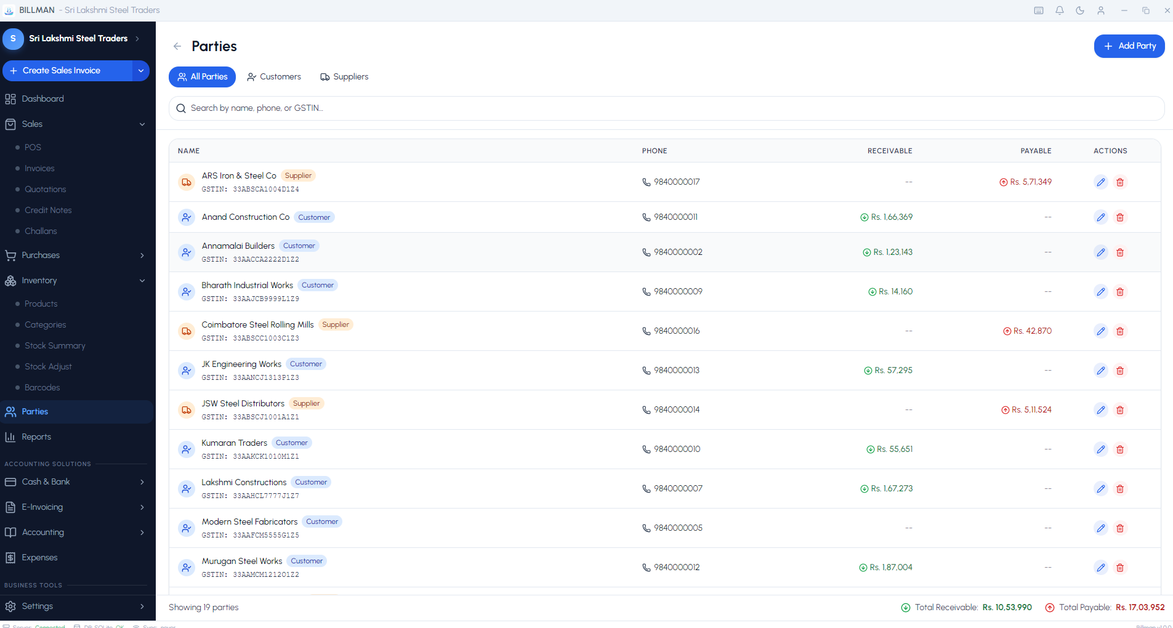
Task: Delete Annamalai Builders party
Action: pyautogui.click(x=1120, y=252)
